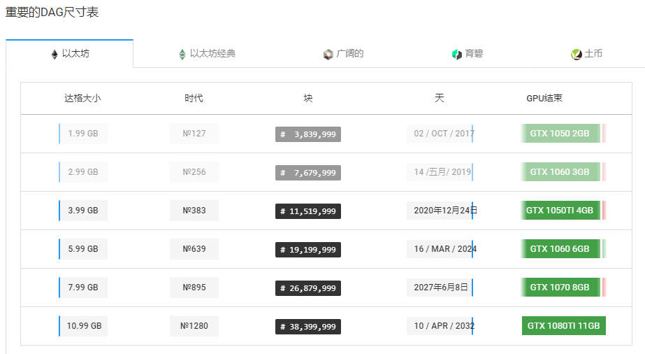Click the date 02 / OCT / 2017

point(441,134)
